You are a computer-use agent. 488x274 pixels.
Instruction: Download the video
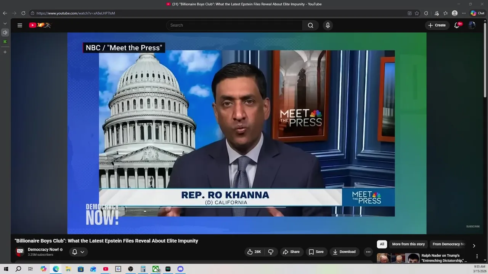[344, 252]
